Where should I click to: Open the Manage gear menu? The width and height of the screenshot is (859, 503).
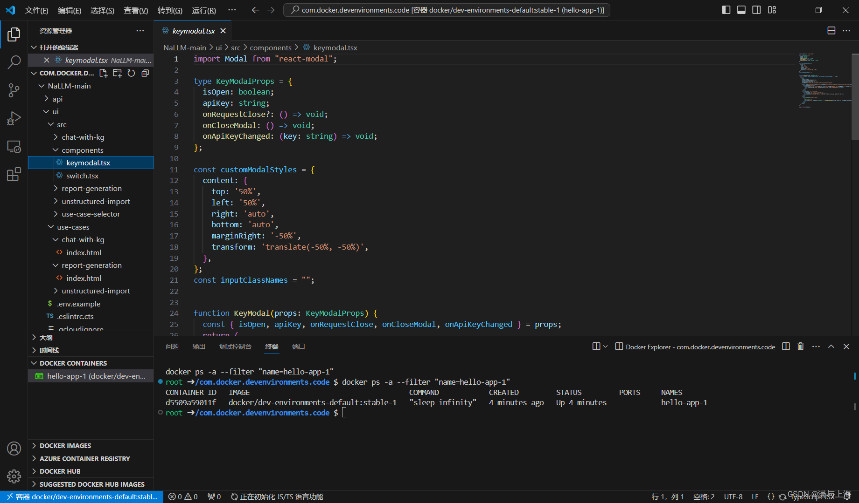[x=14, y=476]
